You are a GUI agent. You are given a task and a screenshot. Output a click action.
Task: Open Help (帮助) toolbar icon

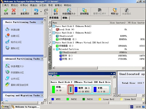click(115, 10)
